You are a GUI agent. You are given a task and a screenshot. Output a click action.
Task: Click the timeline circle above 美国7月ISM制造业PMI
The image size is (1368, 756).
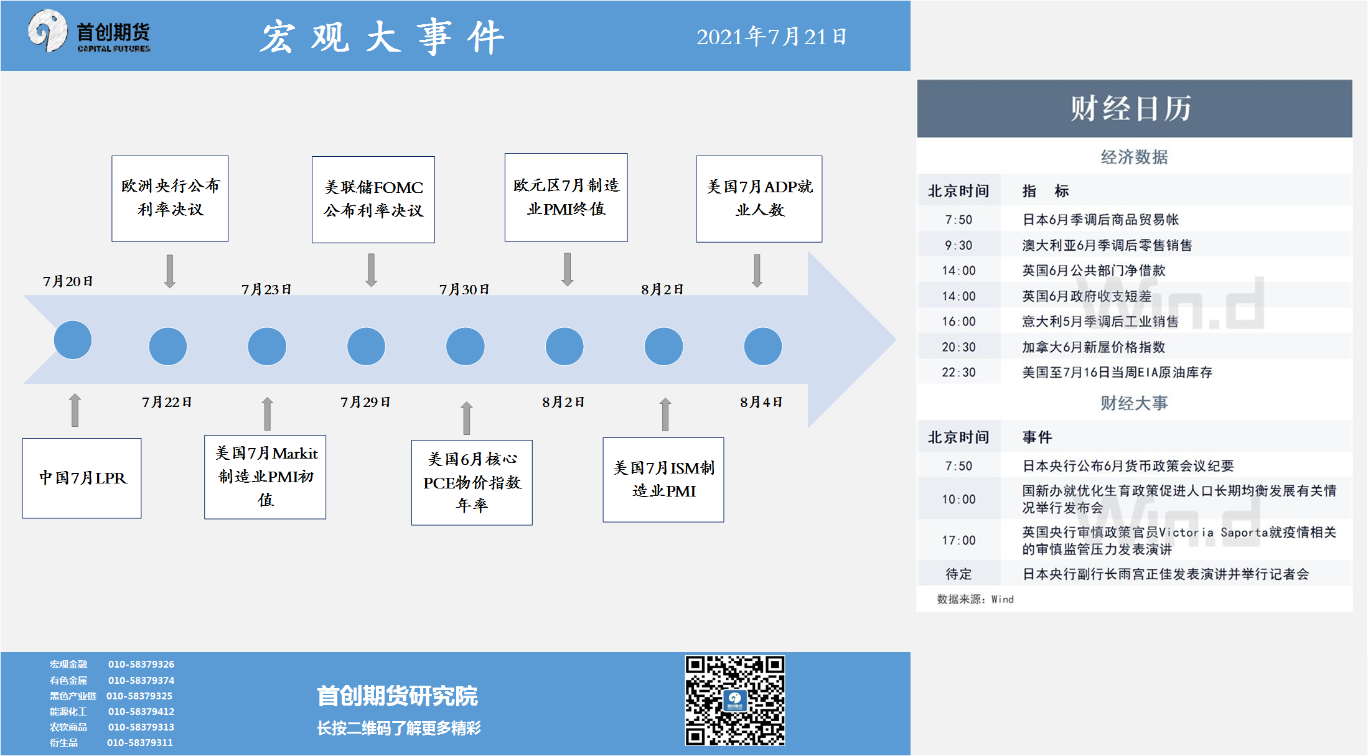pyautogui.click(x=663, y=346)
